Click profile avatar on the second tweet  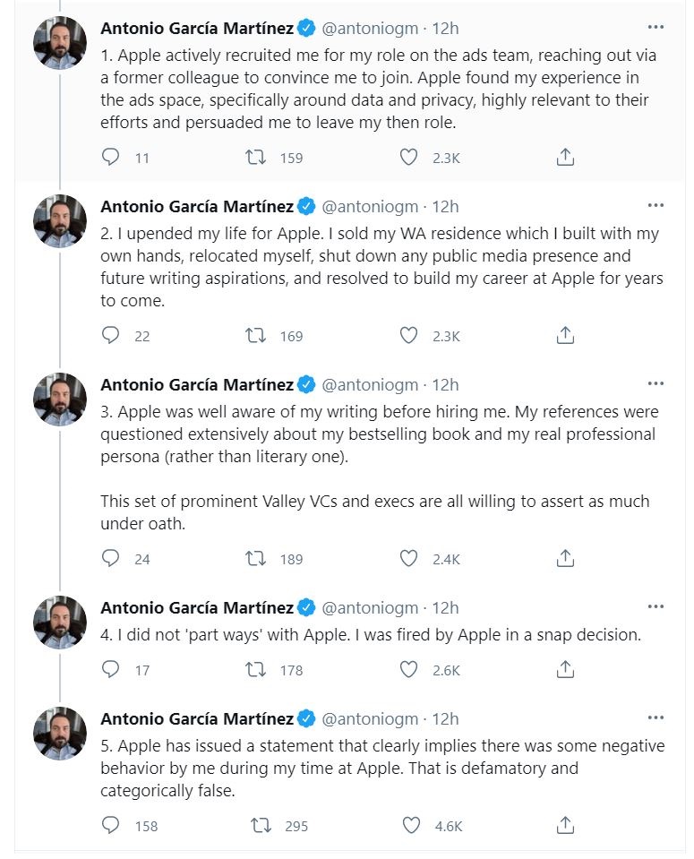click(x=60, y=221)
